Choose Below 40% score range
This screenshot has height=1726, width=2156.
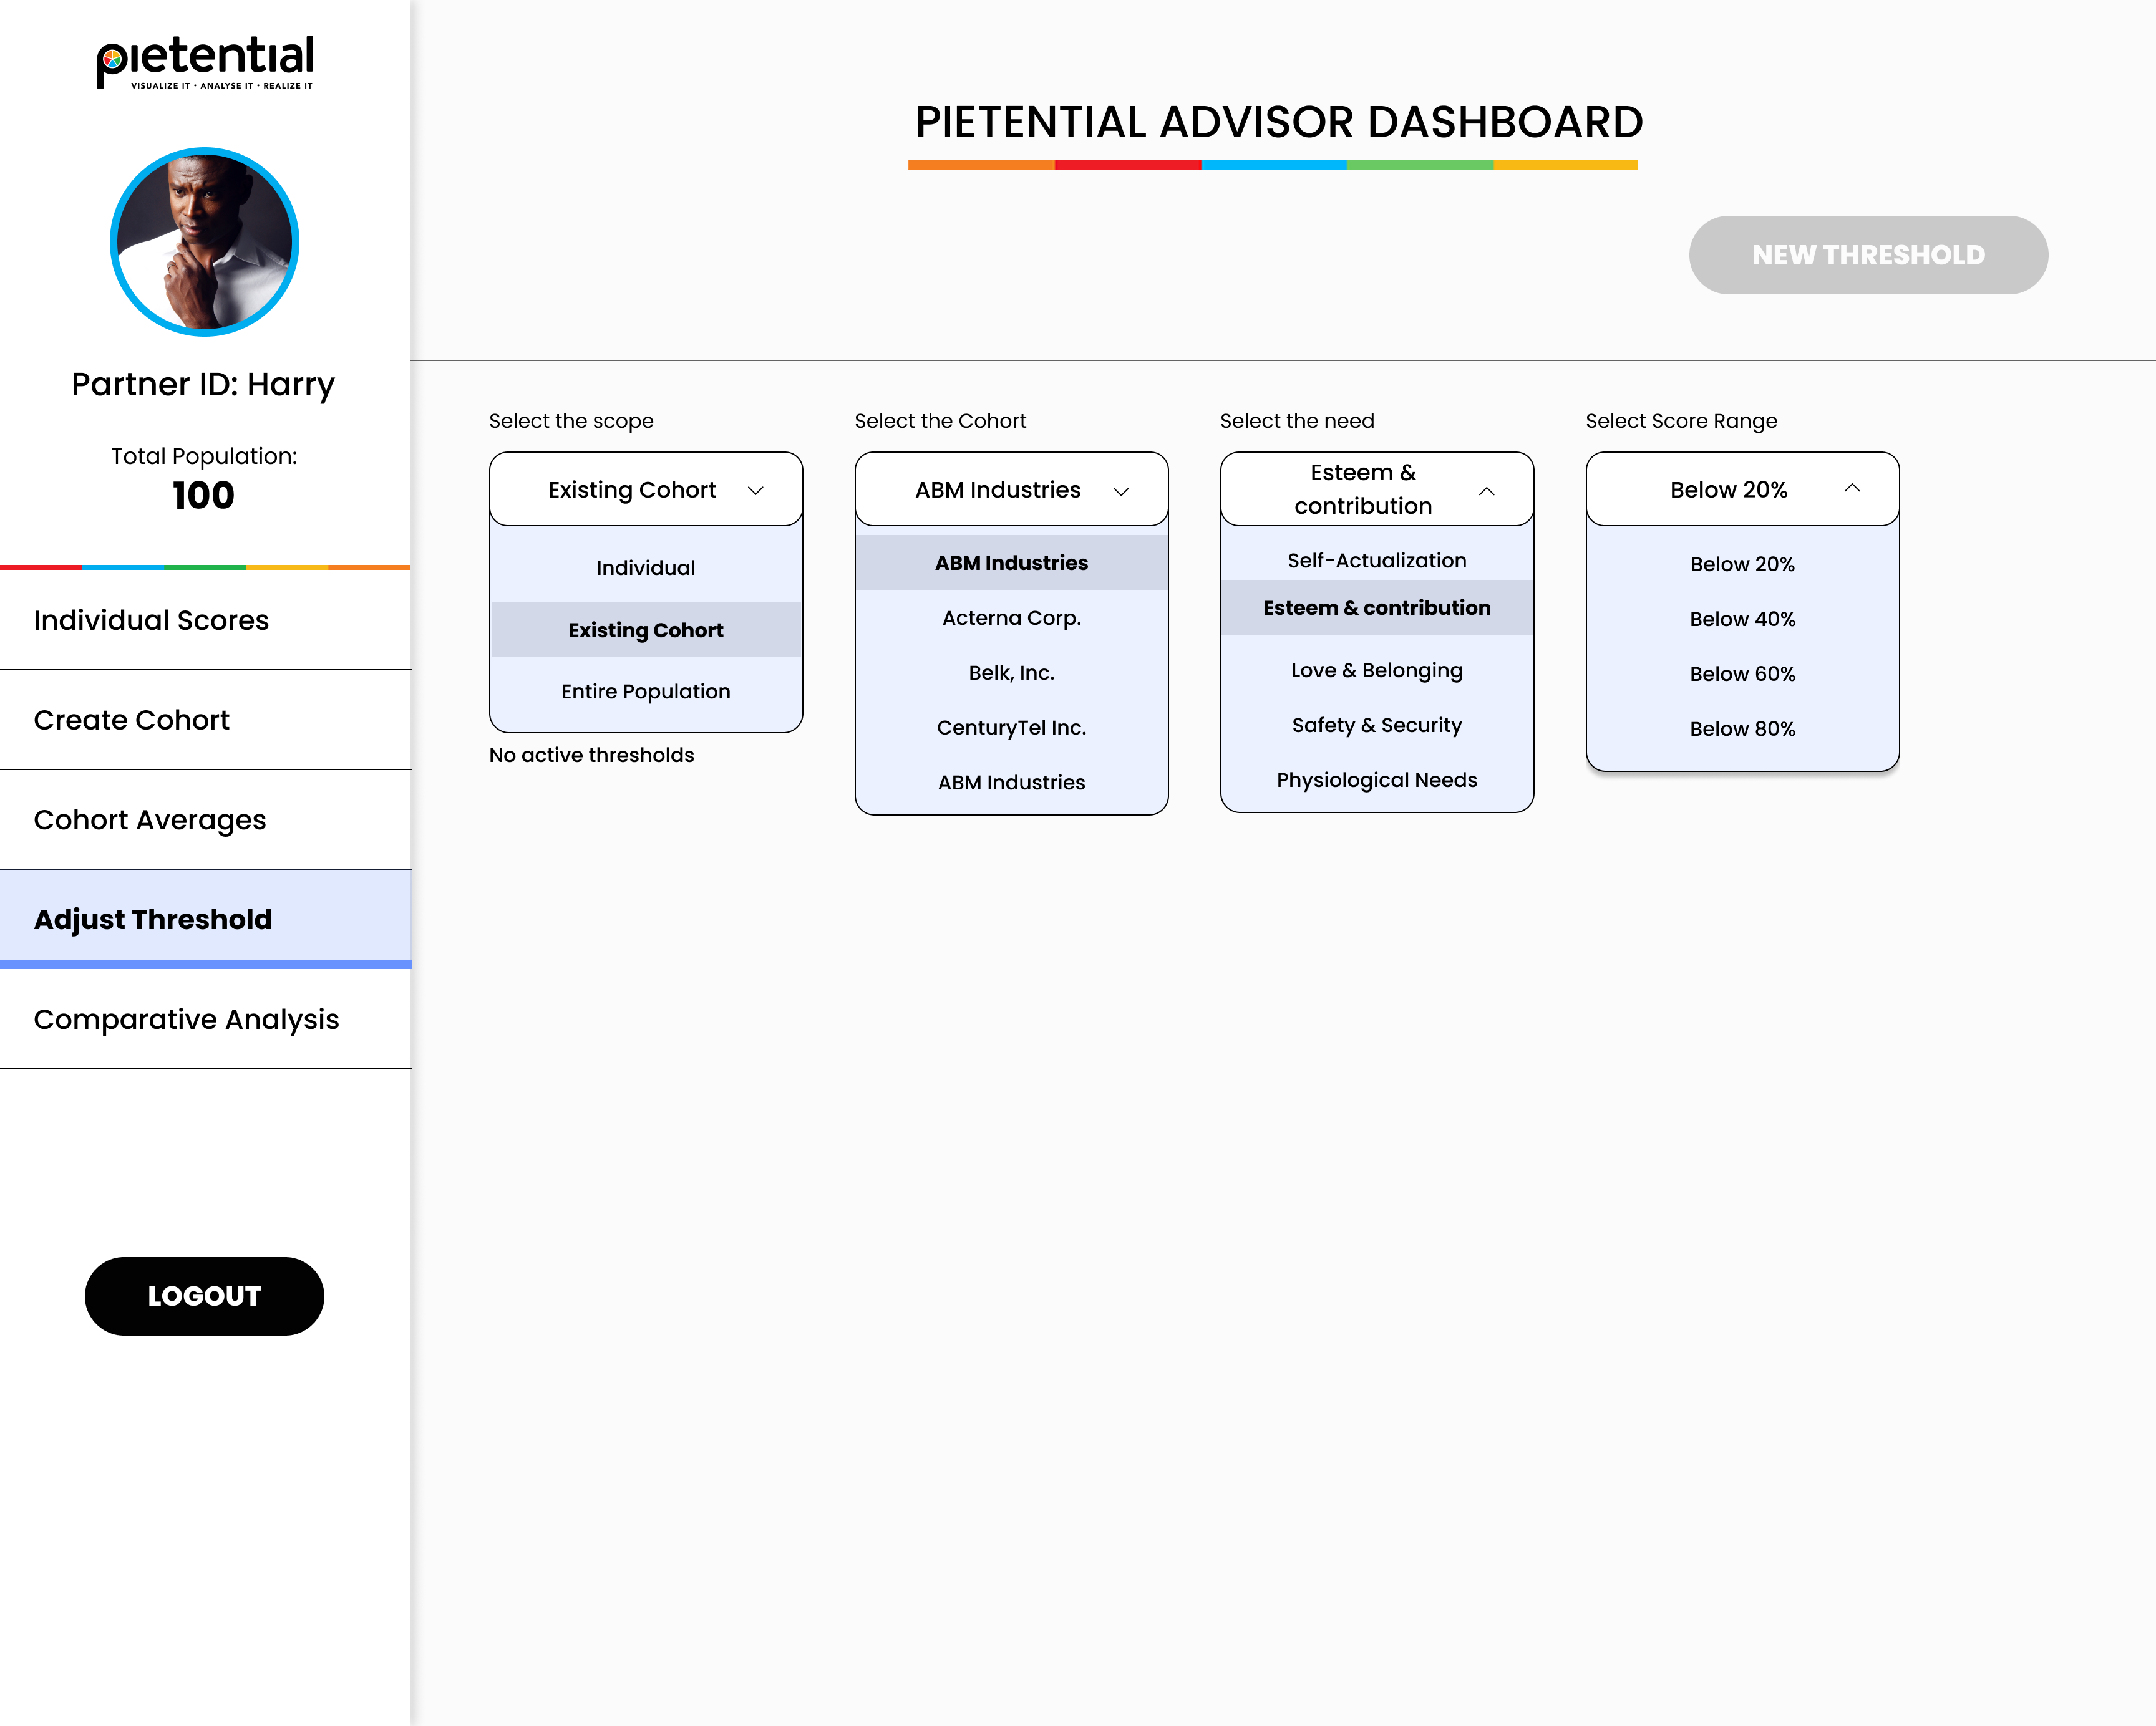(1742, 619)
